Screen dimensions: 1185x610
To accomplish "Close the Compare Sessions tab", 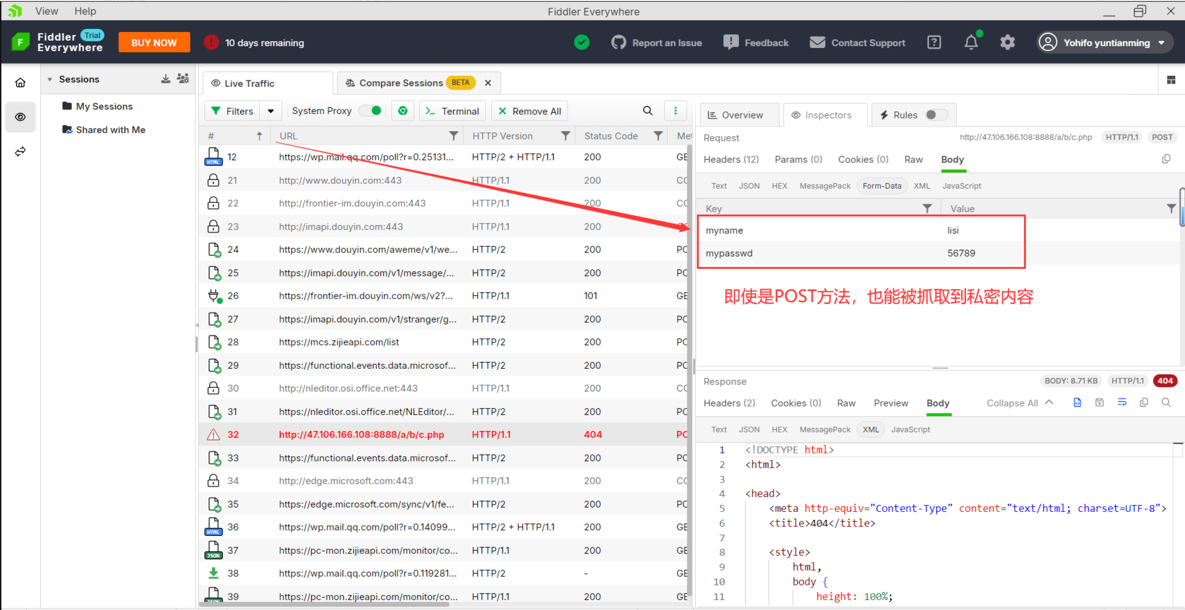I will click(x=488, y=83).
